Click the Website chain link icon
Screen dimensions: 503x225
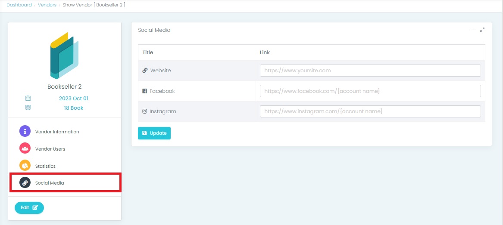[x=145, y=71]
